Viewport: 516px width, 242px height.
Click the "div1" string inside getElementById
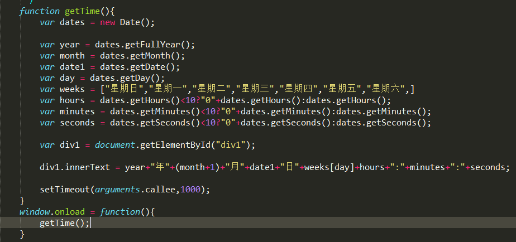(231, 145)
